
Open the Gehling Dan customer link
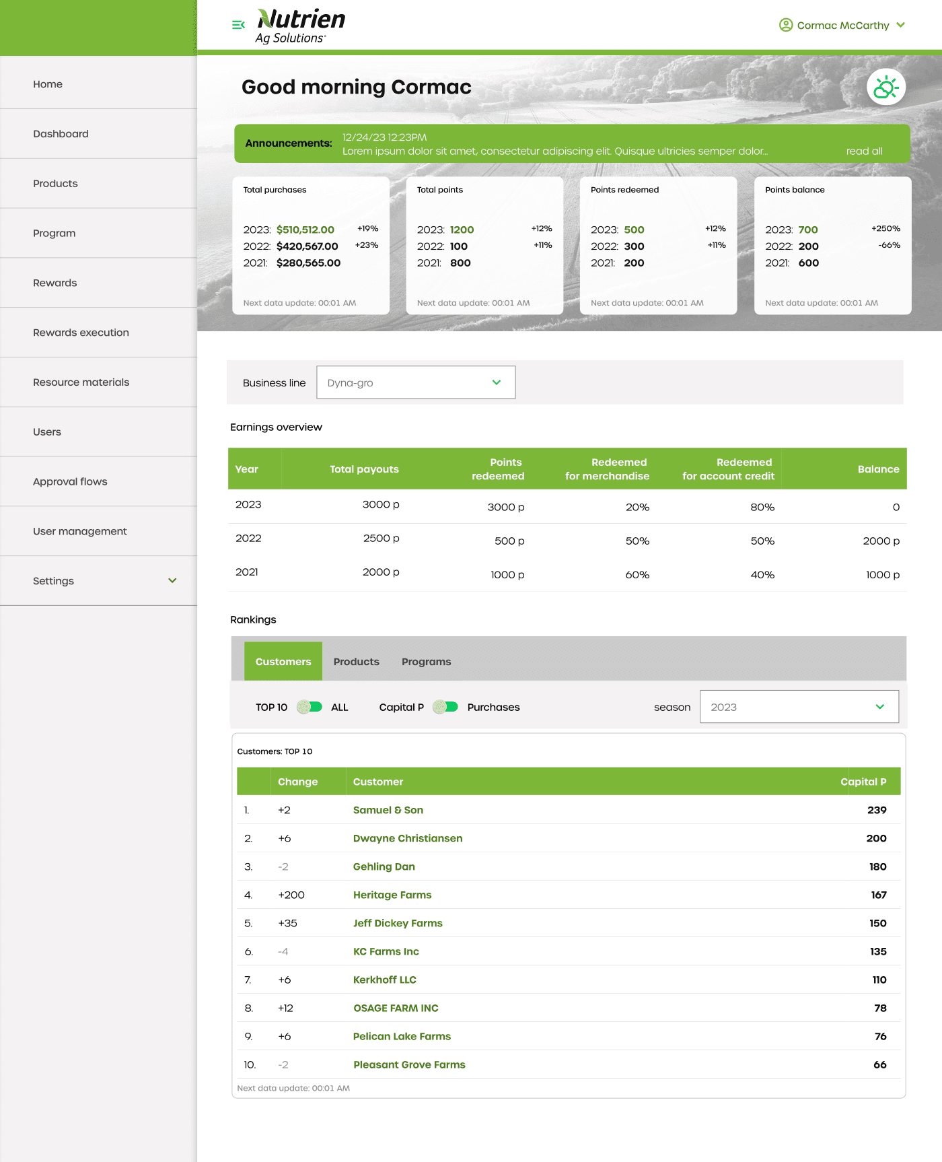[384, 866]
